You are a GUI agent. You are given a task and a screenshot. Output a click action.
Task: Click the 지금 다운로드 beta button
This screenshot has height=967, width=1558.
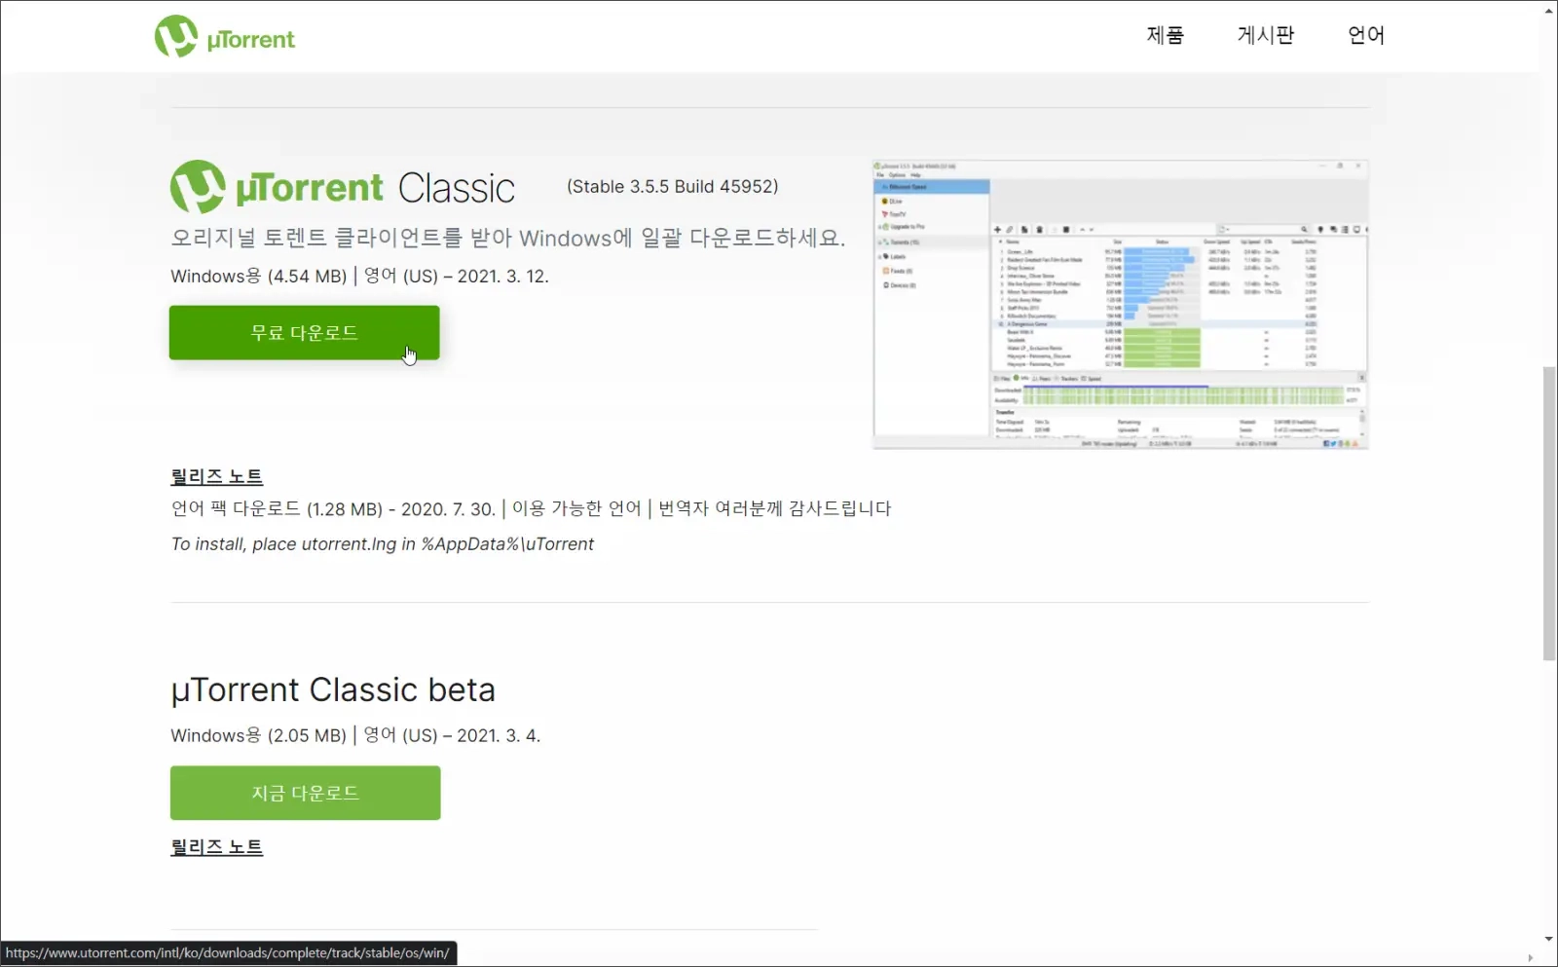pos(306,793)
